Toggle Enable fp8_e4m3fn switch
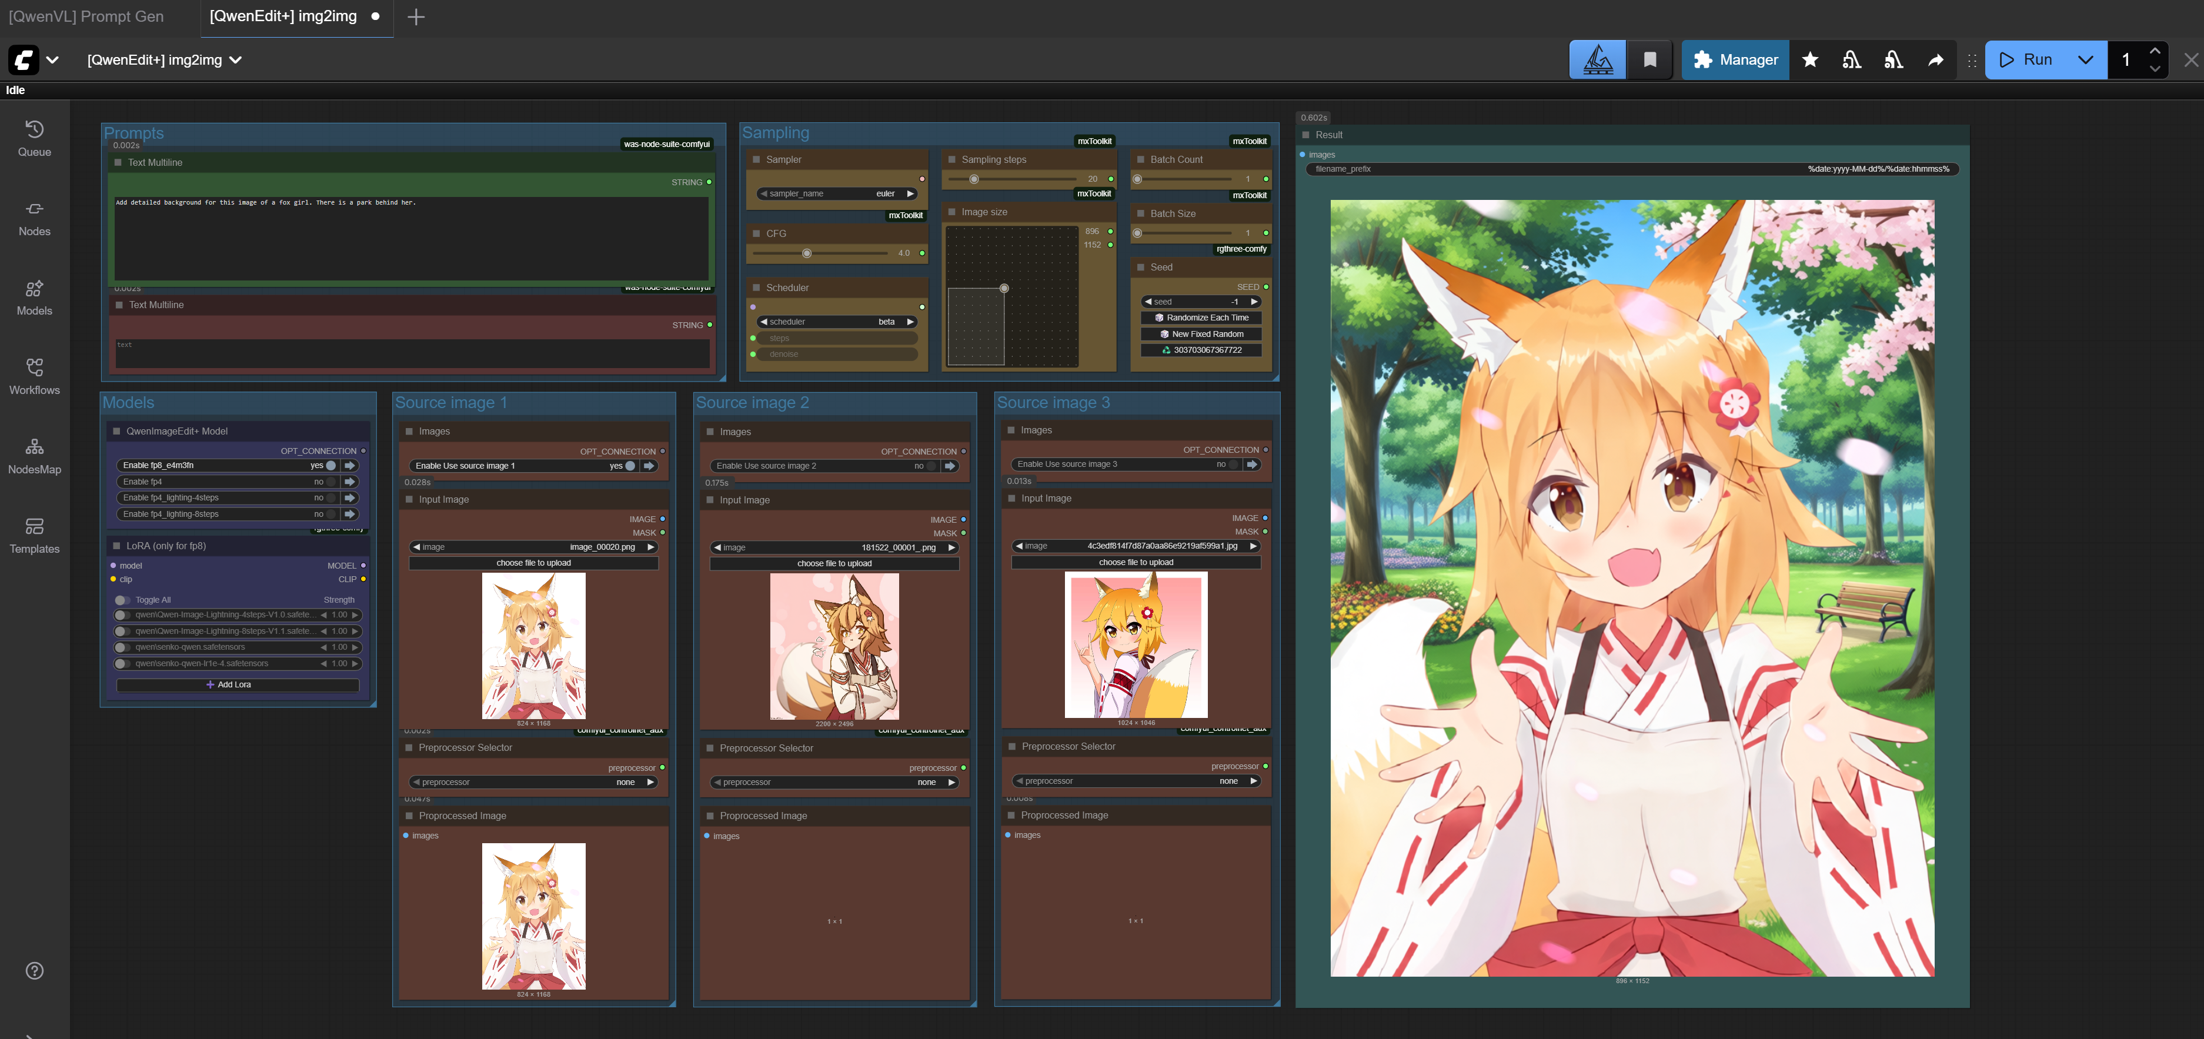 330,466
